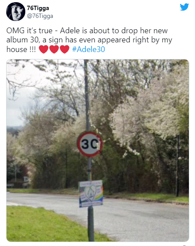
Task: Click the blue Twitter bird logo
Action: coord(184,7)
